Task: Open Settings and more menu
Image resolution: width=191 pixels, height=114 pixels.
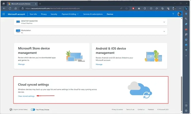Action: click(180, 8)
